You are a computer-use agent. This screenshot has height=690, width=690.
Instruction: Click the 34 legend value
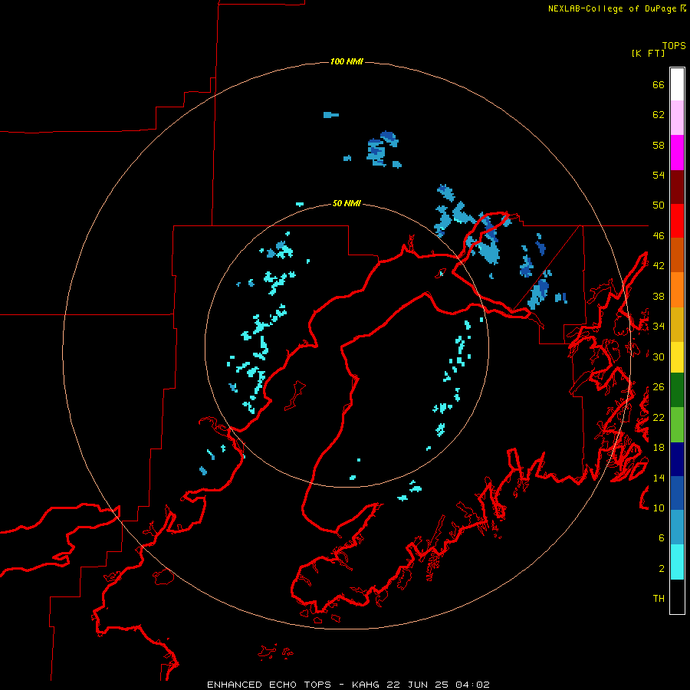[659, 327]
